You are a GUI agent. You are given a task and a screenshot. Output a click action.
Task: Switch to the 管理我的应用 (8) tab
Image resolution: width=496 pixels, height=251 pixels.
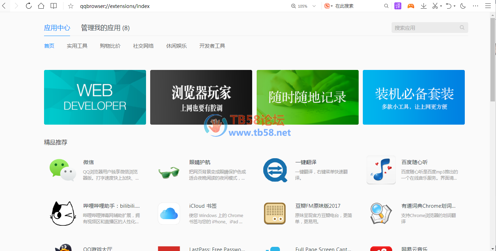(105, 28)
